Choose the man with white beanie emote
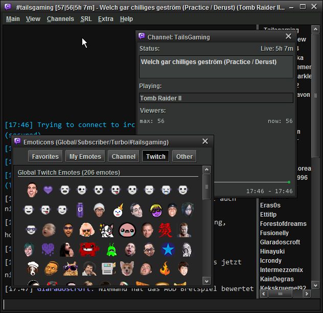This screenshot has width=323, height=313. [x=99, y=210]
